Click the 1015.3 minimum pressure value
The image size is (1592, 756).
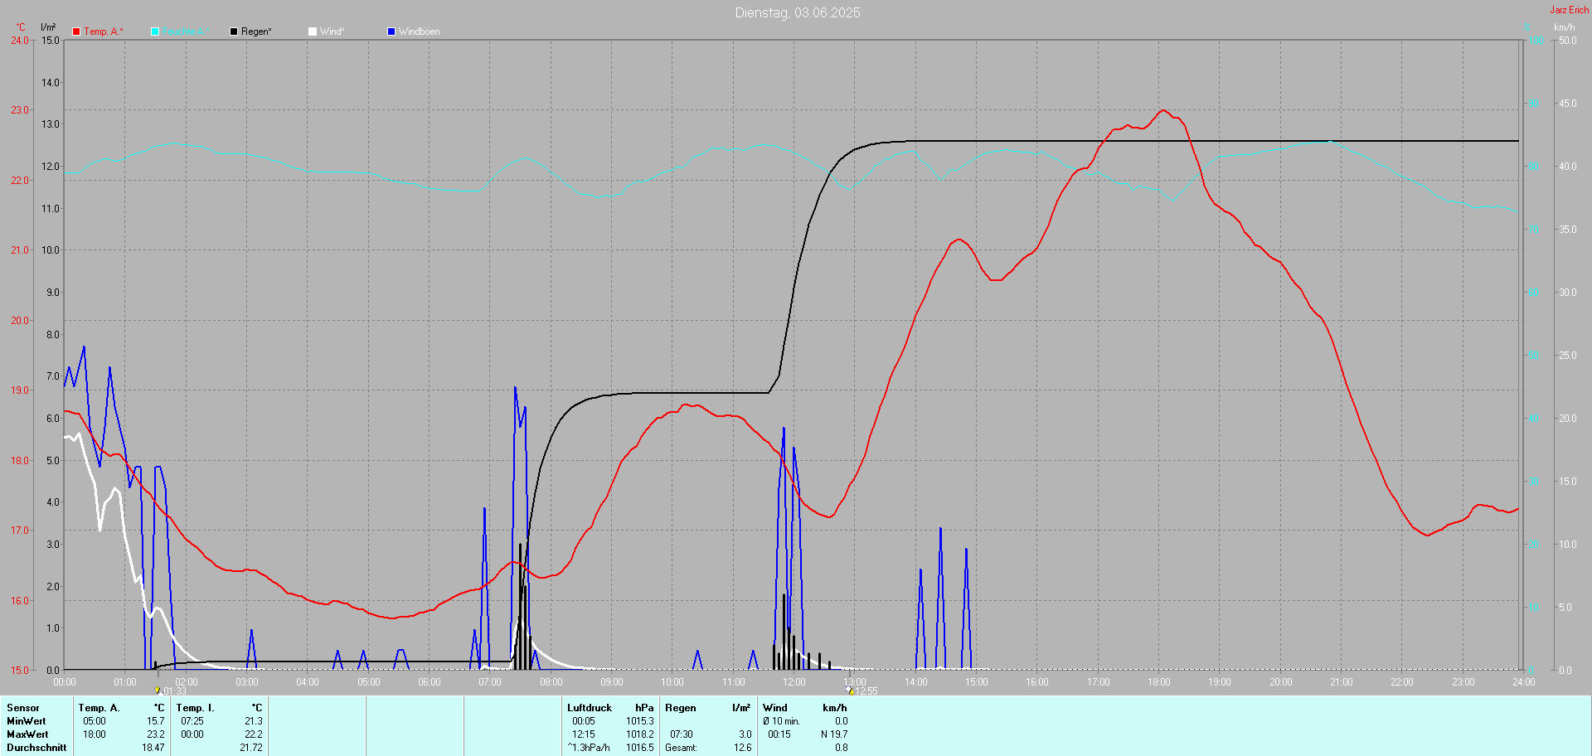tap(640, 721)
